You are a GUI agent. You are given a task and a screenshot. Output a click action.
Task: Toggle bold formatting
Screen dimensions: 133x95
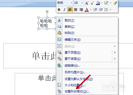(59, 10)
